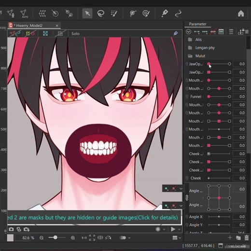Viewport: 251px width, 251px height.
Task: Open the Parameter panel hamburger menu
Action: click(x=247, y=32)
